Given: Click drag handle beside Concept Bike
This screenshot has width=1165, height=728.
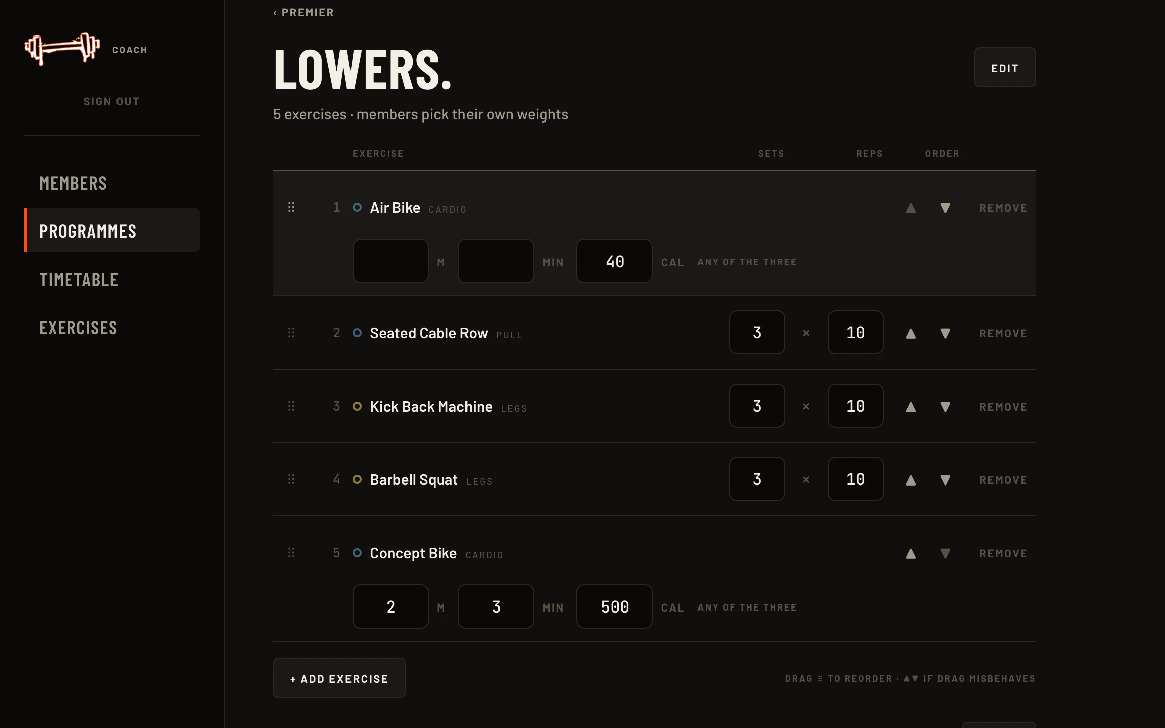Looking at the screenshot, I should [x=291, y=552].
